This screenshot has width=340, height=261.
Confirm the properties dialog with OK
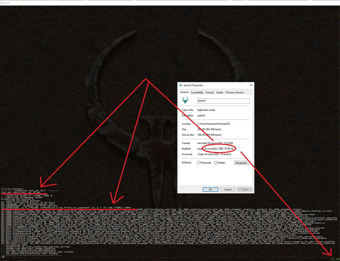[210, 189]
